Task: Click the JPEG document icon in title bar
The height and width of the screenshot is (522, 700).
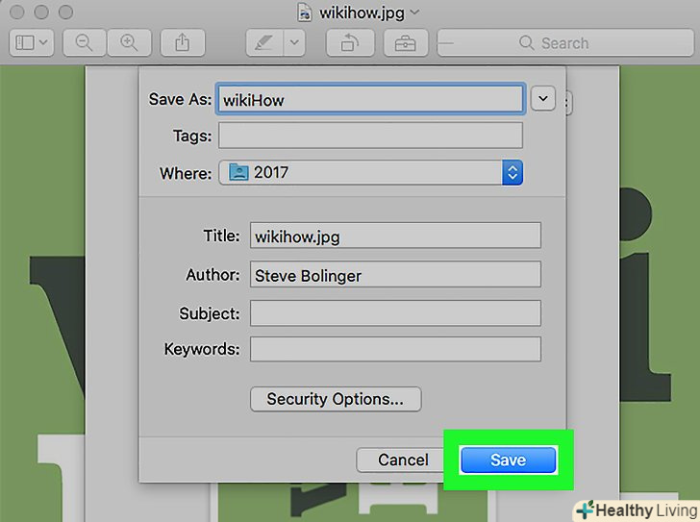Action: 305,12
